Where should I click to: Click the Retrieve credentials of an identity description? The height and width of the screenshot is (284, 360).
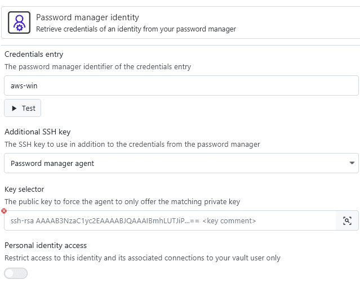pyautogui.click(x=136, y=29)
